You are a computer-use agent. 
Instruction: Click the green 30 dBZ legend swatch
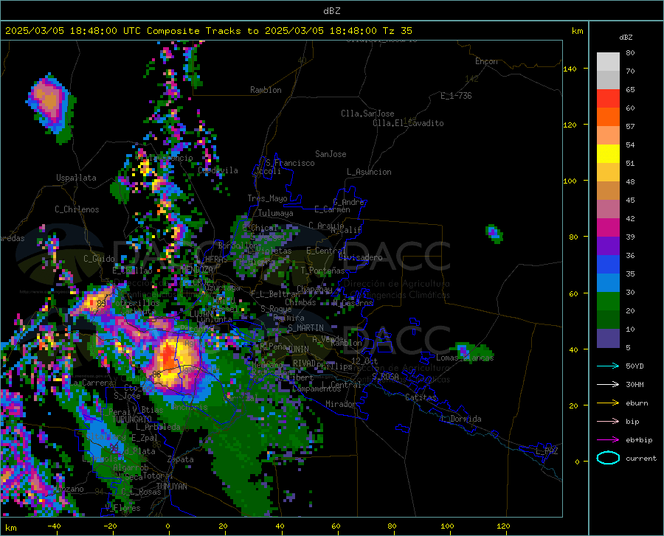pyautogui.click(x=608, y=302)
